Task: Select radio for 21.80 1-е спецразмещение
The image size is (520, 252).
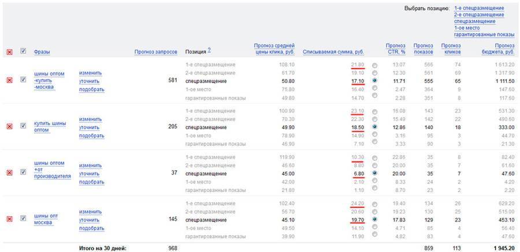Action: point(375,65)
